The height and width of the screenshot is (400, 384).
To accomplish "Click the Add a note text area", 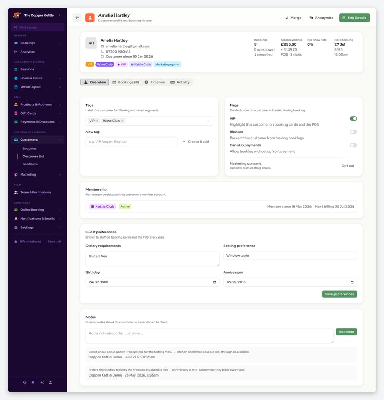I will [x=210, y=335].
